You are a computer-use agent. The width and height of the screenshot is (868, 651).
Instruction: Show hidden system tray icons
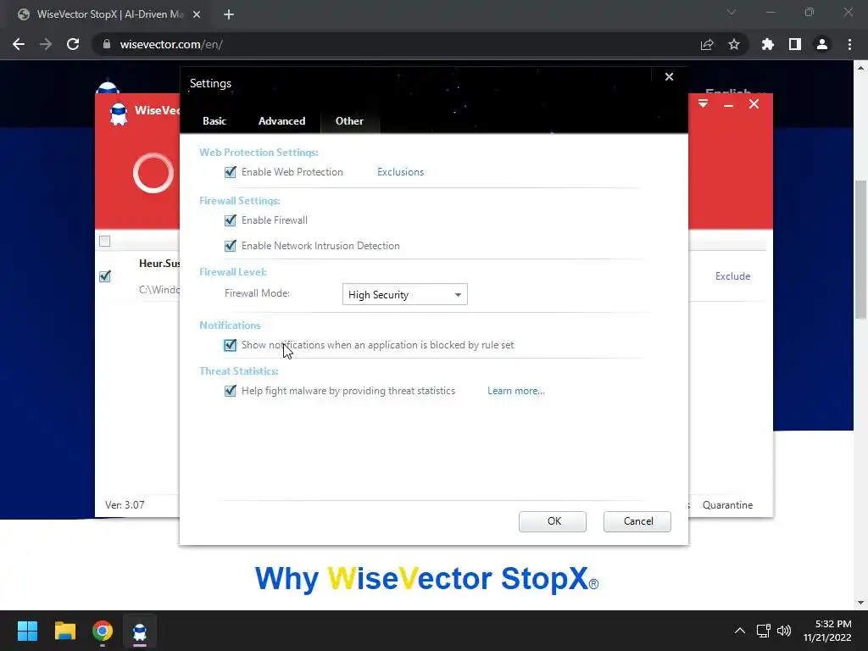tap(739, 631)
